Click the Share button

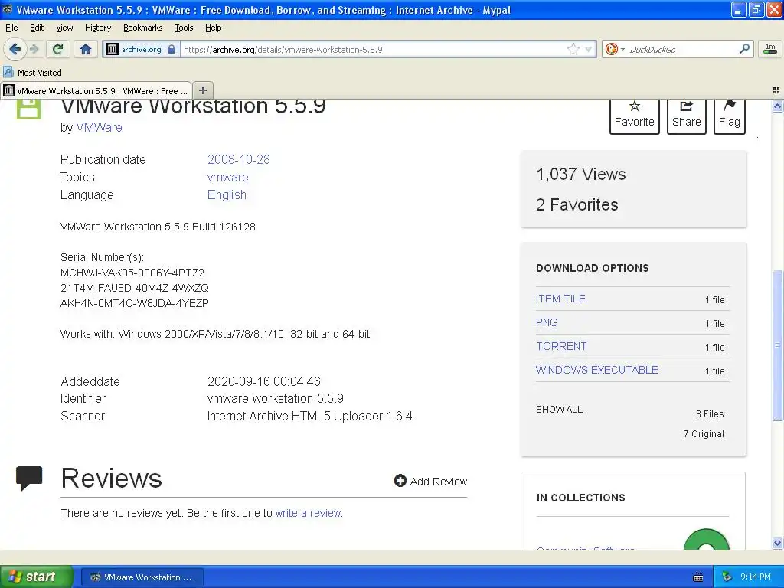[x=686, y=115]
